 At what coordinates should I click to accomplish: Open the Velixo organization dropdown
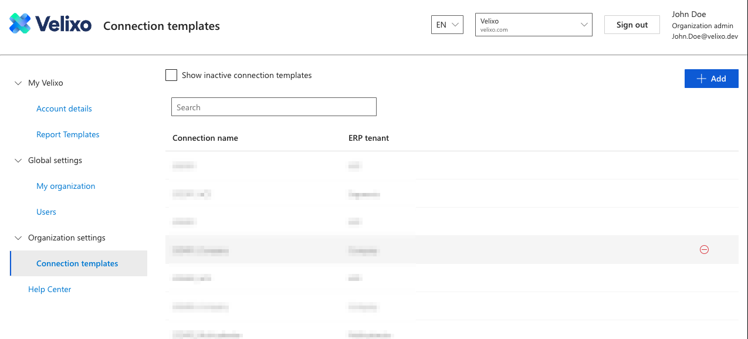[x=533, y=25]
